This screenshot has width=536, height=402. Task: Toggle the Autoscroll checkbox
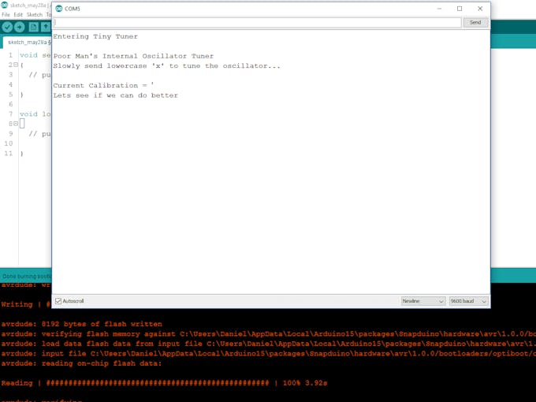(58, 301)
